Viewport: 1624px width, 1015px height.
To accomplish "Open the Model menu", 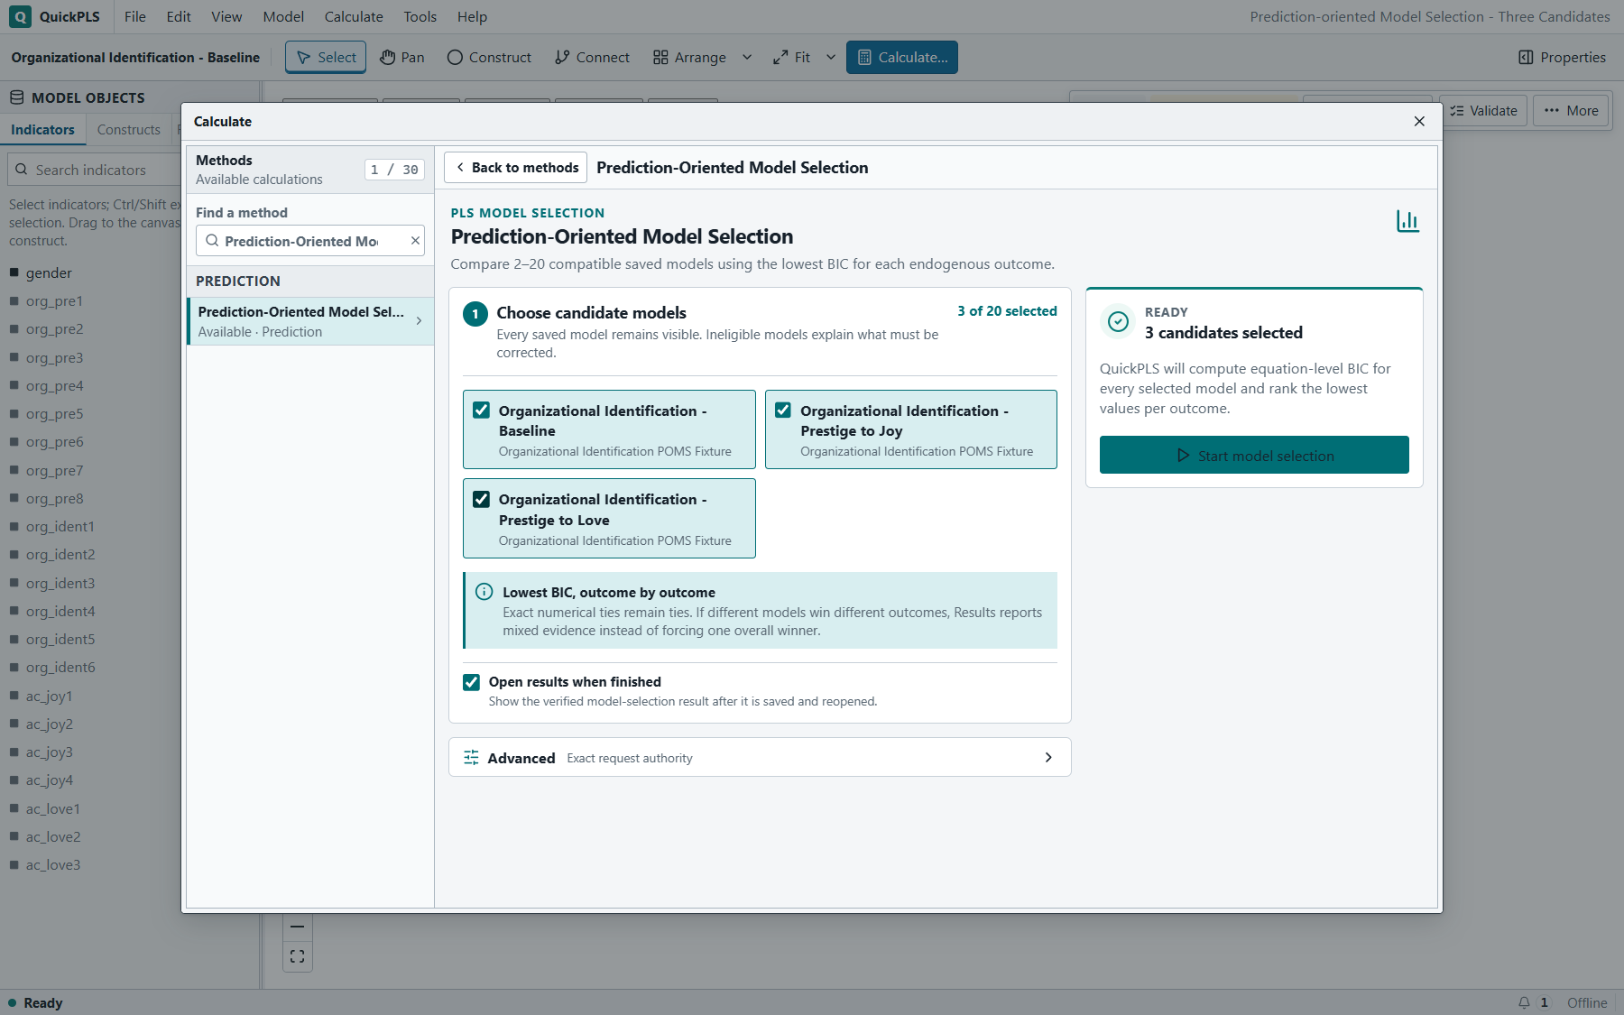I will point(283,16).
